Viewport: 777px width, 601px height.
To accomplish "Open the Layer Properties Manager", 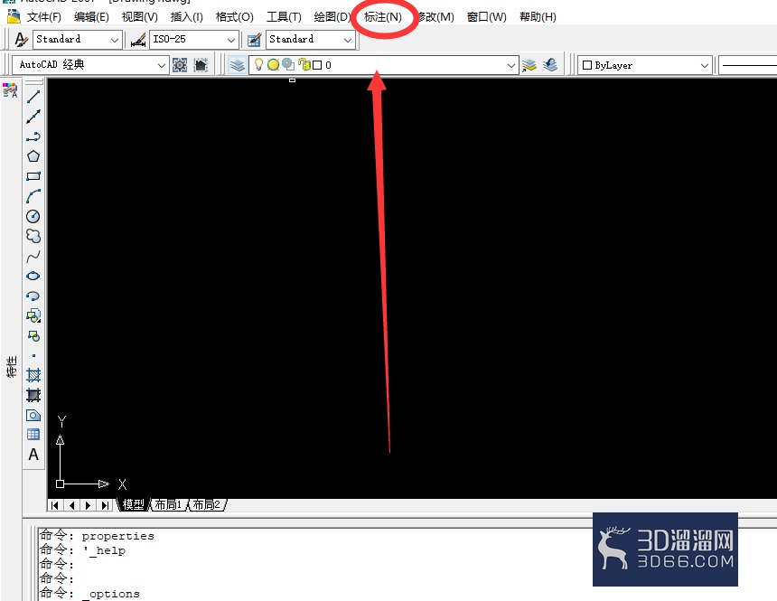I will tap(238, 65).
